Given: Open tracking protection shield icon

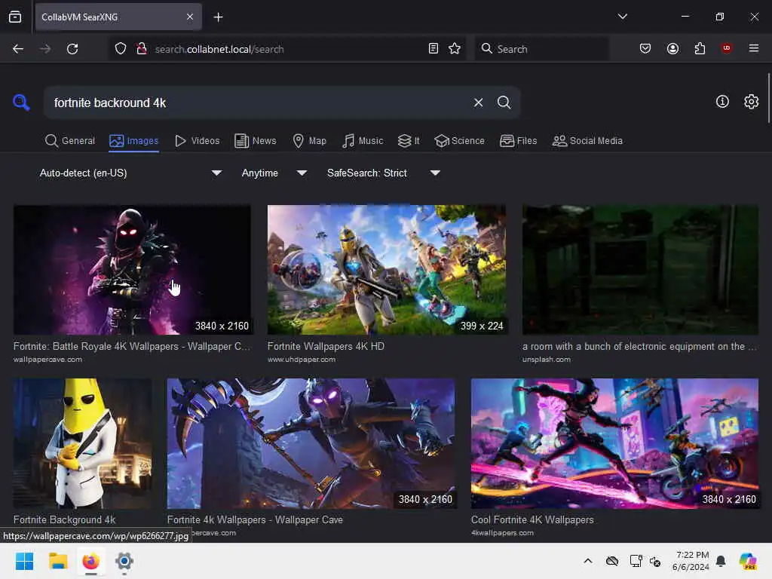Looking at the screenshot, I should [121, 49].
